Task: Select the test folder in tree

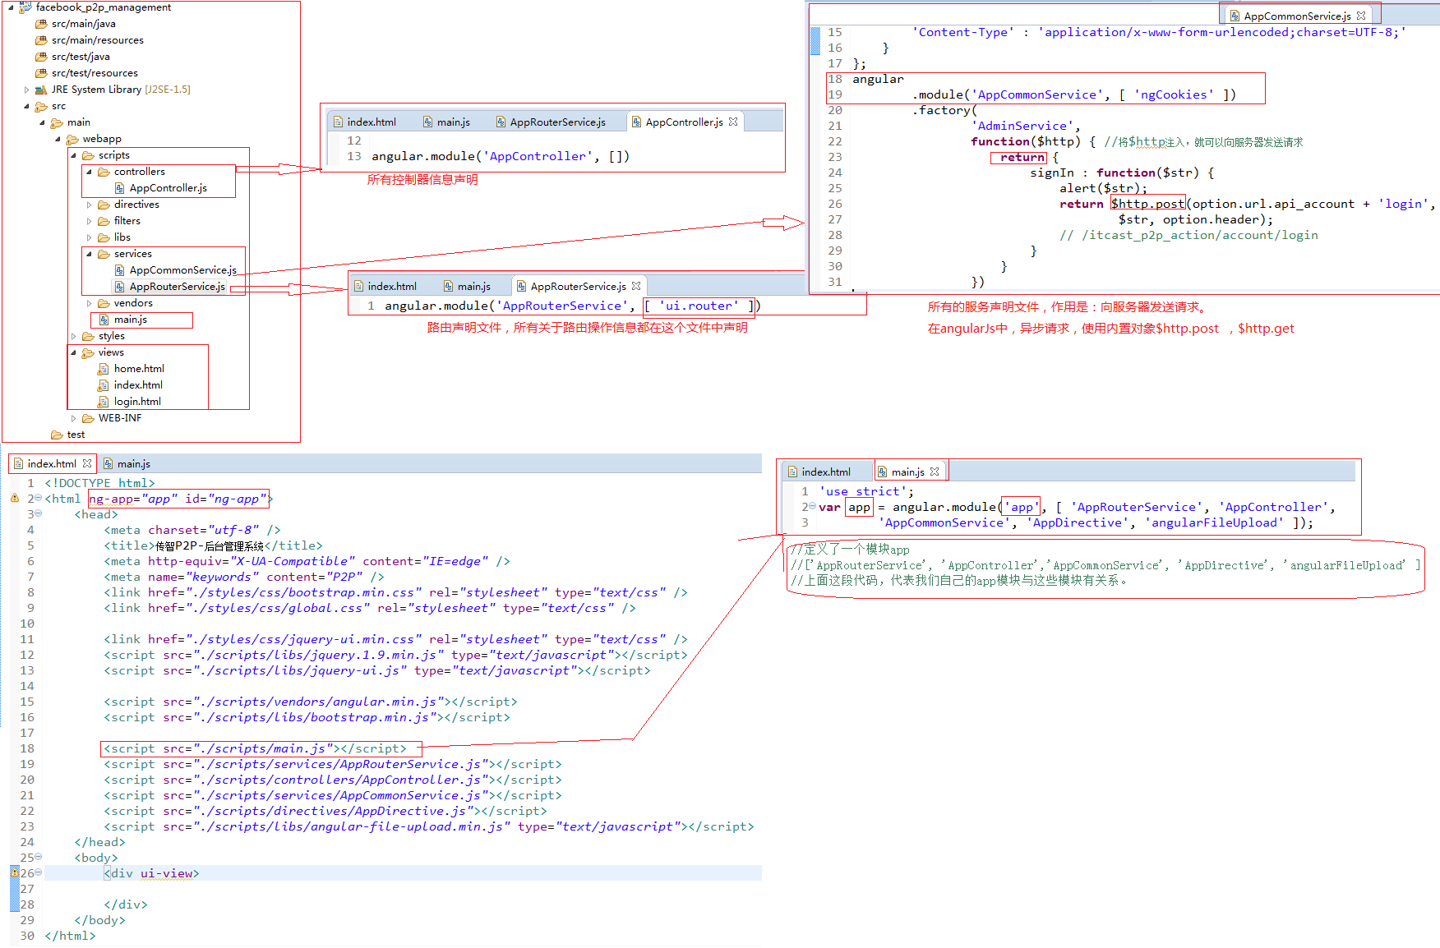Action: (76, 435)
